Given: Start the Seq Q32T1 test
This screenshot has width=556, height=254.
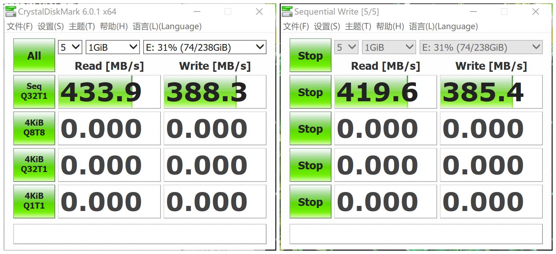Looking at the screenshot, I should 34,92.
